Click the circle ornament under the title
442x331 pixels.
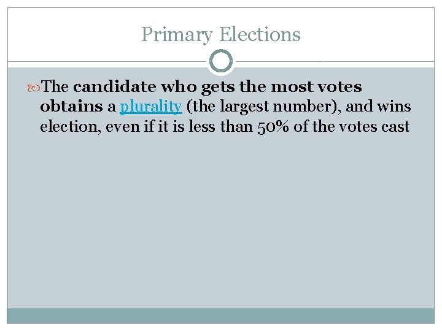tap(221, 61)
